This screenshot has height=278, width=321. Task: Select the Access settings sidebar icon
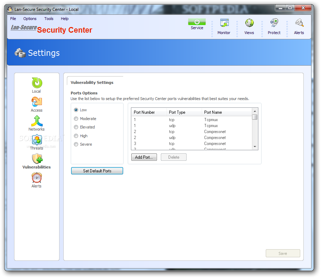[x=37, y=102]
